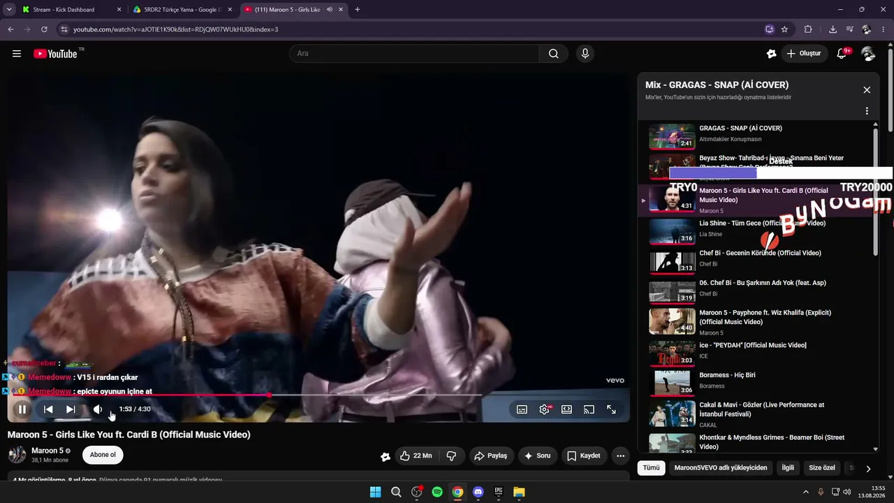The image size is (894, 503).
Task: Start voice search with the microphone
Action: 585,54
